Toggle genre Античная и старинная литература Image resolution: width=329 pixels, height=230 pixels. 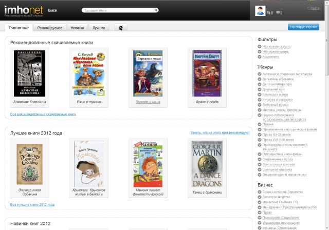click(285, 74)
